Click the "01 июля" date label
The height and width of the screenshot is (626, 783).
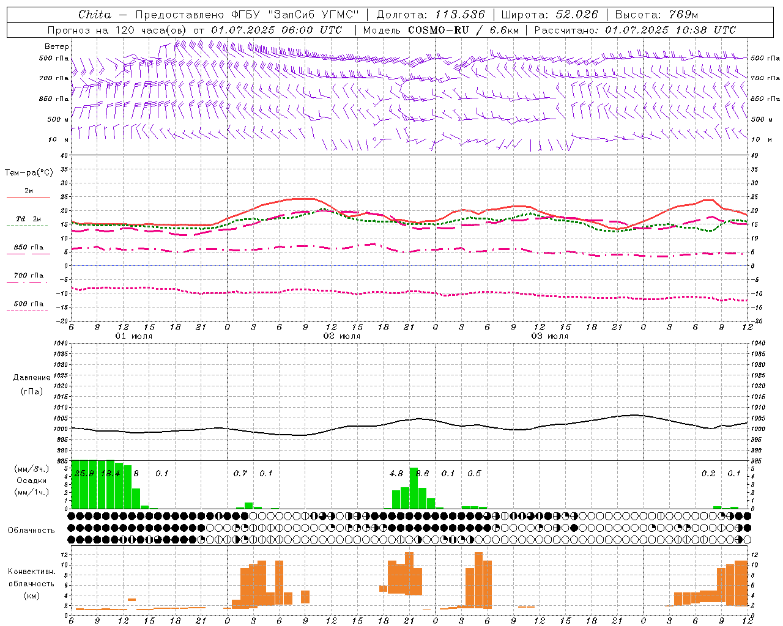134,336
